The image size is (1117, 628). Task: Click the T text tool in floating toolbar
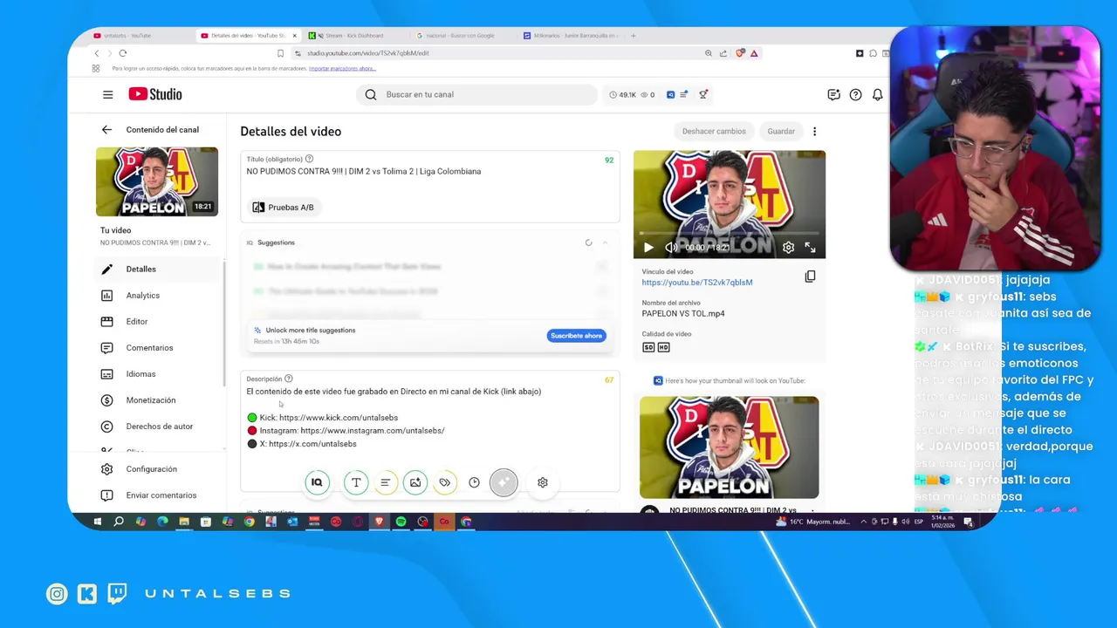pyautogui.click(x=356, y=482)
